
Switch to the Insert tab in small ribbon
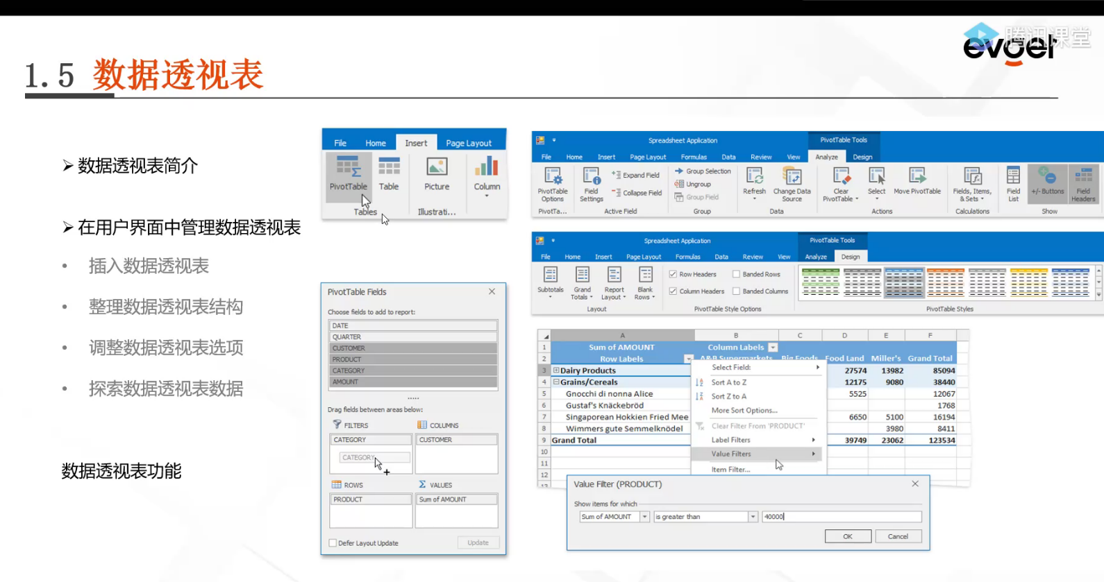pos(416,143)
